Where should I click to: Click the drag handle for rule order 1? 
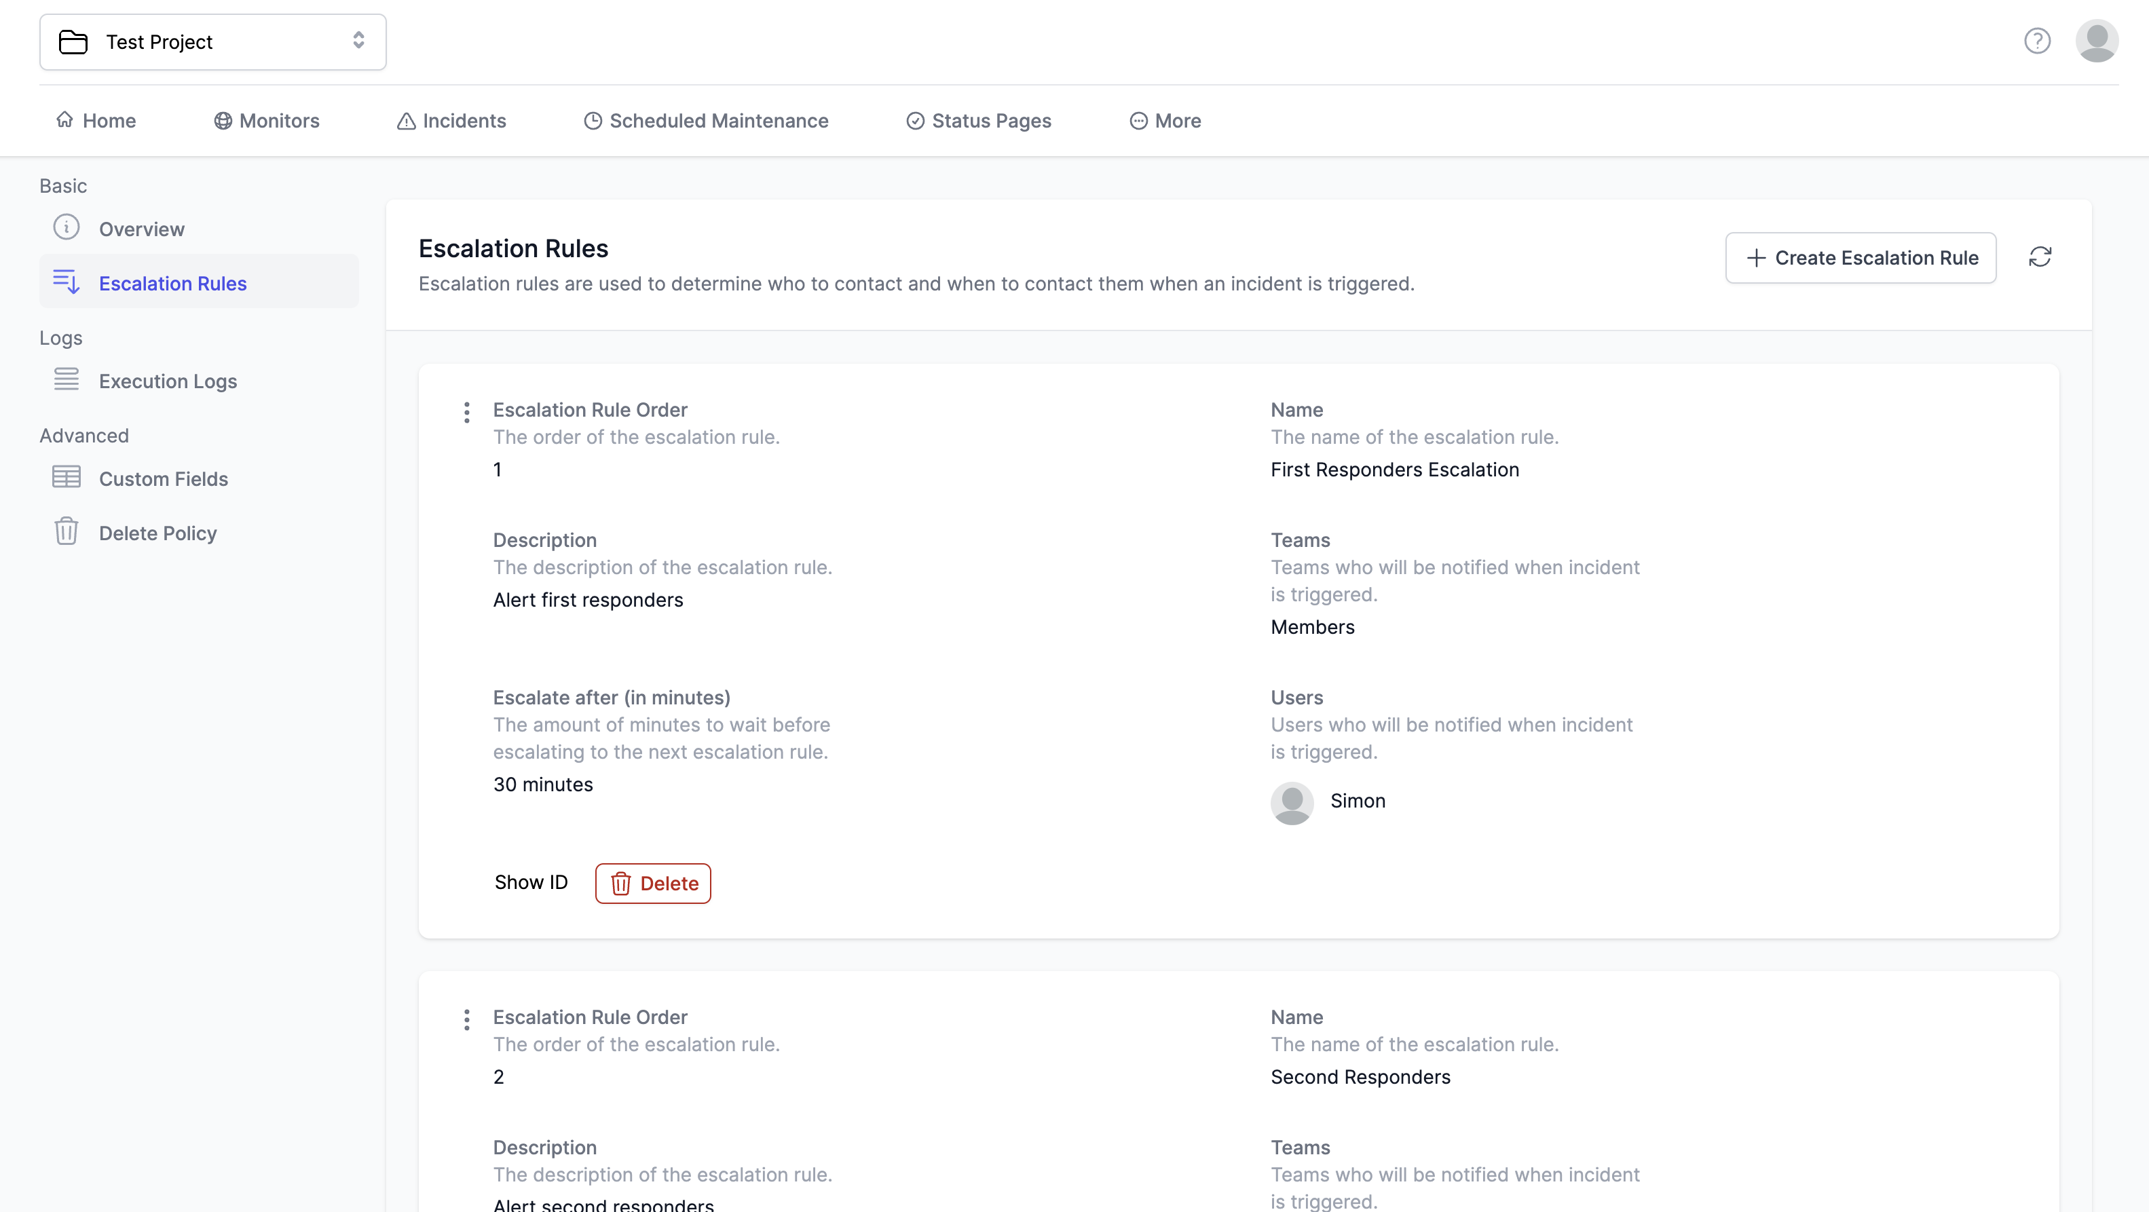click(467, 412)
